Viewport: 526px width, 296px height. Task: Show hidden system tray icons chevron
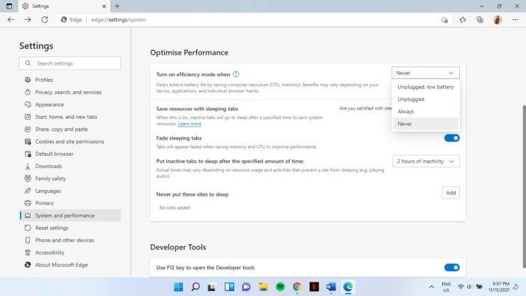(x=431, y=287)
